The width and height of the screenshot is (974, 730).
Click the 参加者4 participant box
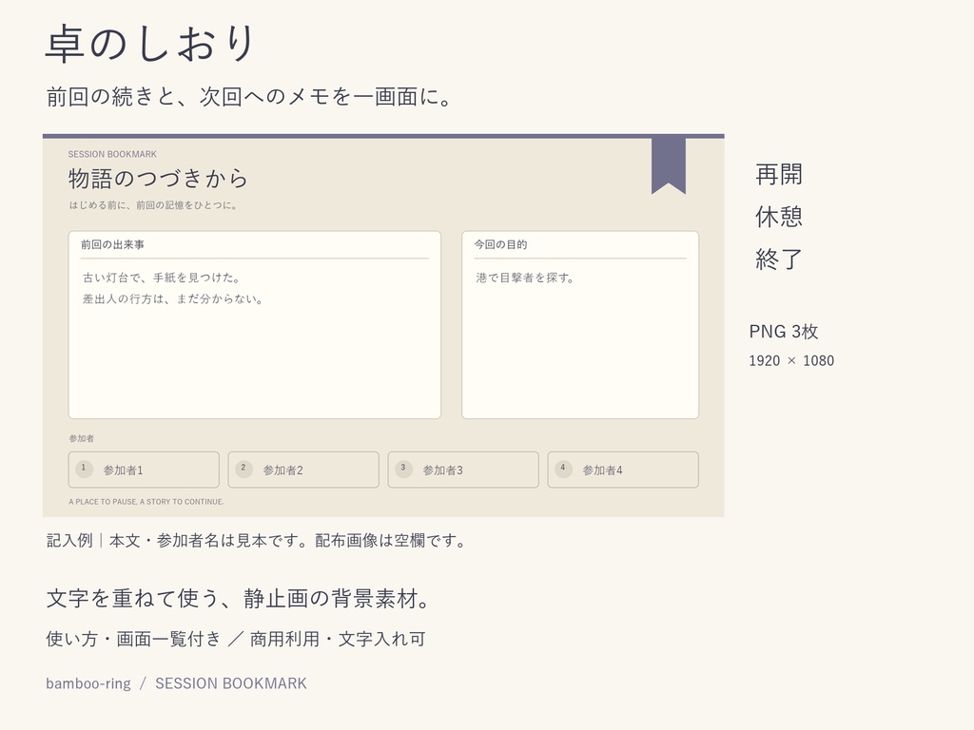tap(623, 470)
